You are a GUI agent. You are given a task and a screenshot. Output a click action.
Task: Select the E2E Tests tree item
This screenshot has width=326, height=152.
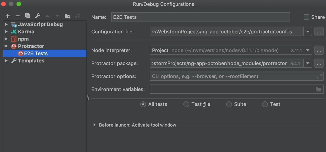45,53
